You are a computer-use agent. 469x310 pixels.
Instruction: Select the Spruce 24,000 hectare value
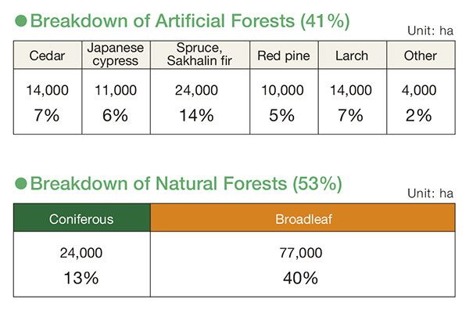tap(196, 90)
